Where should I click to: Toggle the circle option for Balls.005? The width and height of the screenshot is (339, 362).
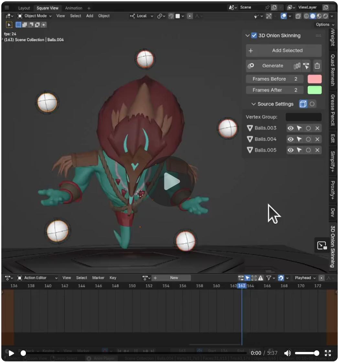coord(308,150)
